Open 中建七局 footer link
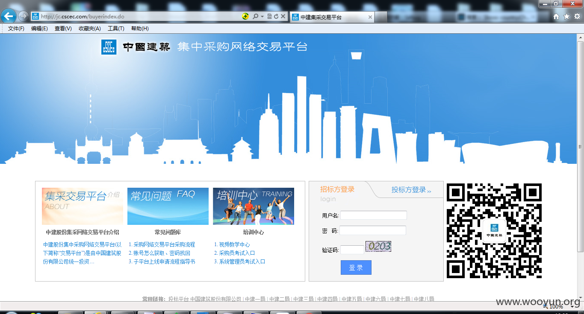This screenshot has height=314, width=584. [400, 299]
